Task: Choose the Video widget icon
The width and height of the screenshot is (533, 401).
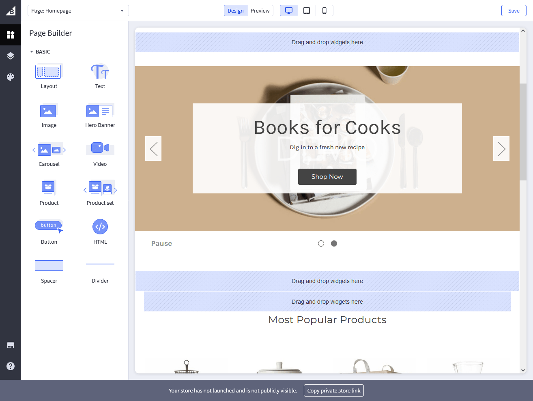Action: (x=100, y=148)
